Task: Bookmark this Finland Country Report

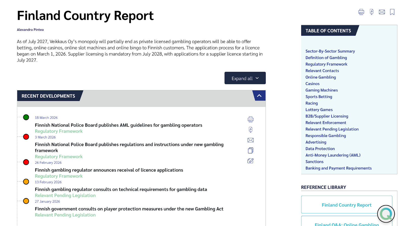Action: pyautogui.click(x=392, y=12)
